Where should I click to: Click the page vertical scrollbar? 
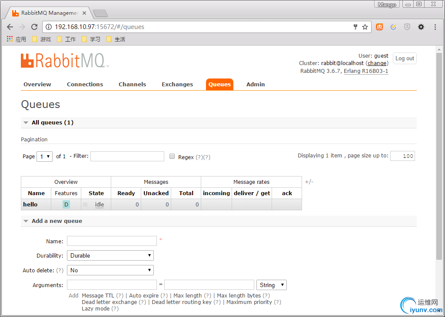click(x=439, y=156)
